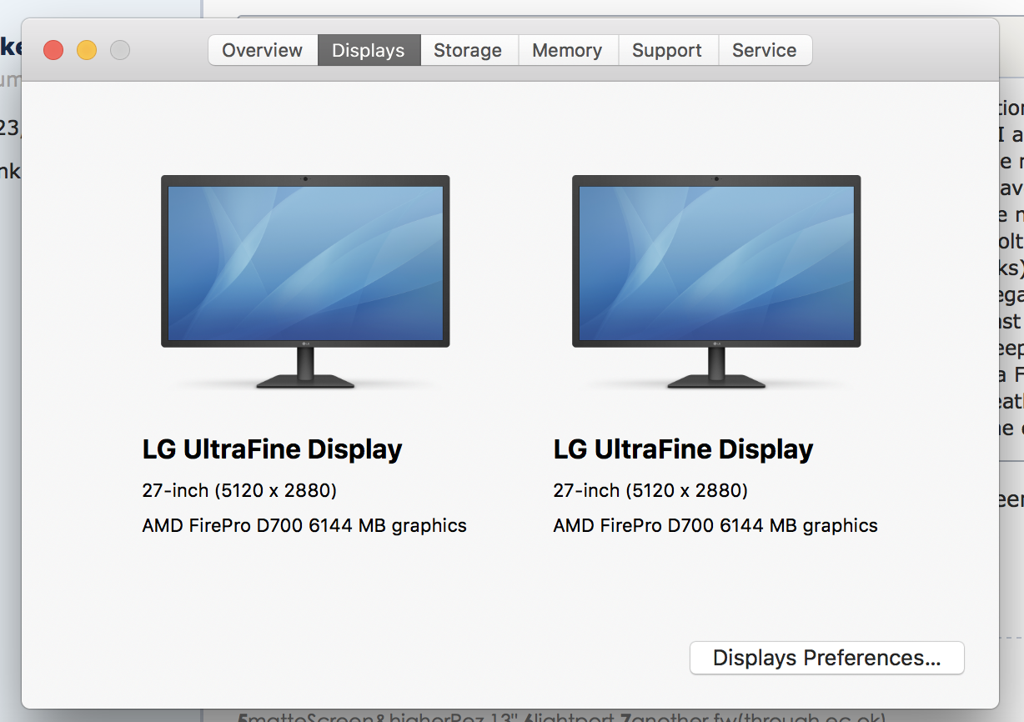This screenshot has height=722, width=1024.
Task: Open the Support tab
Action: pyautogui.click(x=667, y=50)
